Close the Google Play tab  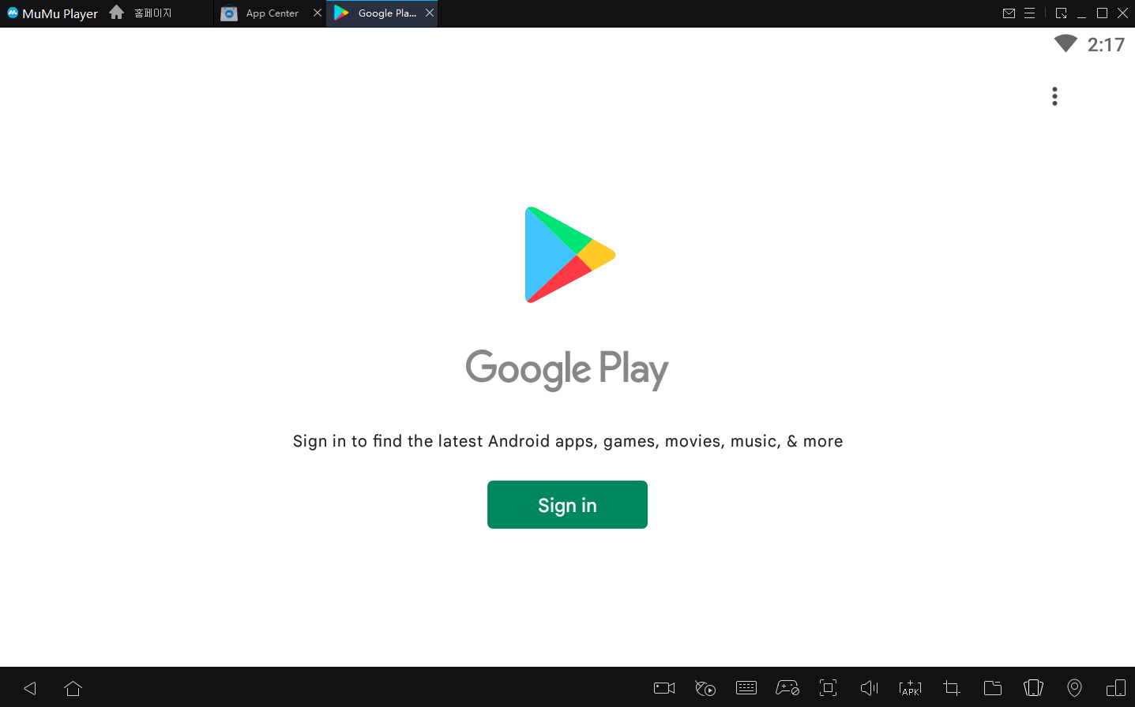point(430,13)
